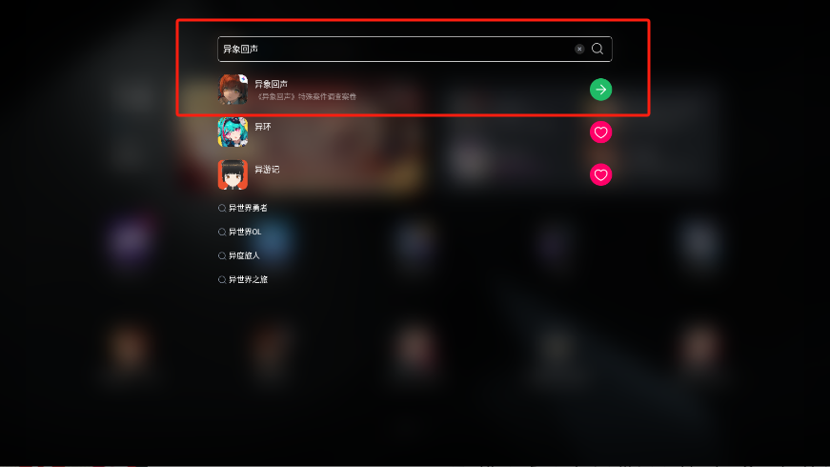Viewport: 830px width, 467px height.
Task: Open the 《异象回声》 subtitle description line
Action: 306,97
